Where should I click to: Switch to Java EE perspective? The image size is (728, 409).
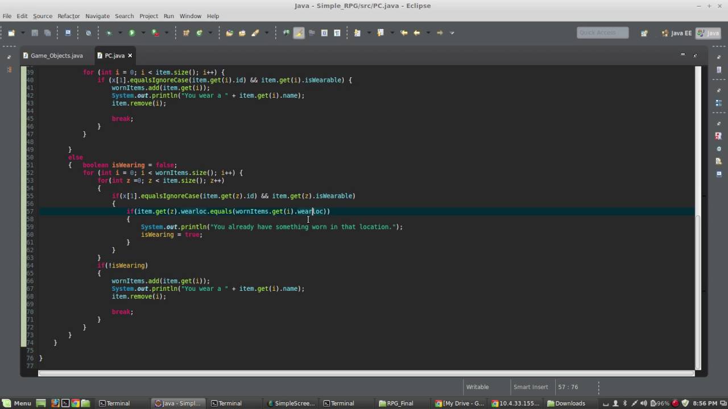tap(676, 33)
